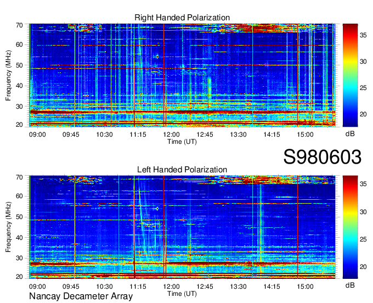Image resolution: width=373 pixels, height=303 pixels.
Task: Click the 'Nancay Decameter Array' caption
Action: point(81,296)
